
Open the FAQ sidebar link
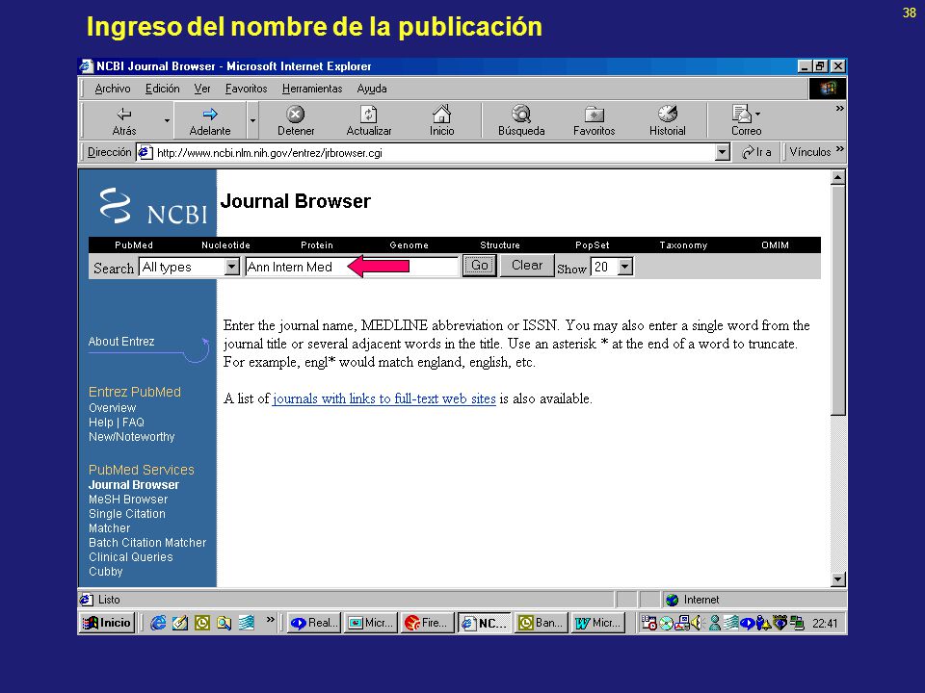(x=133, y=423)
